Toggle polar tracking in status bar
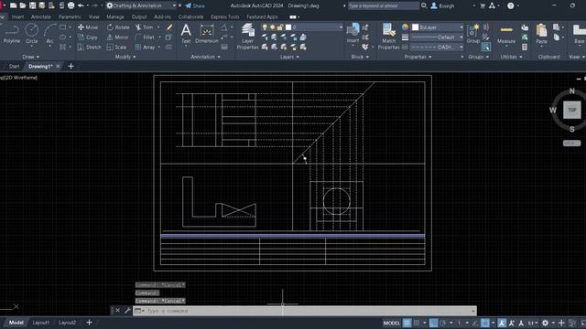 coord(443,323)
